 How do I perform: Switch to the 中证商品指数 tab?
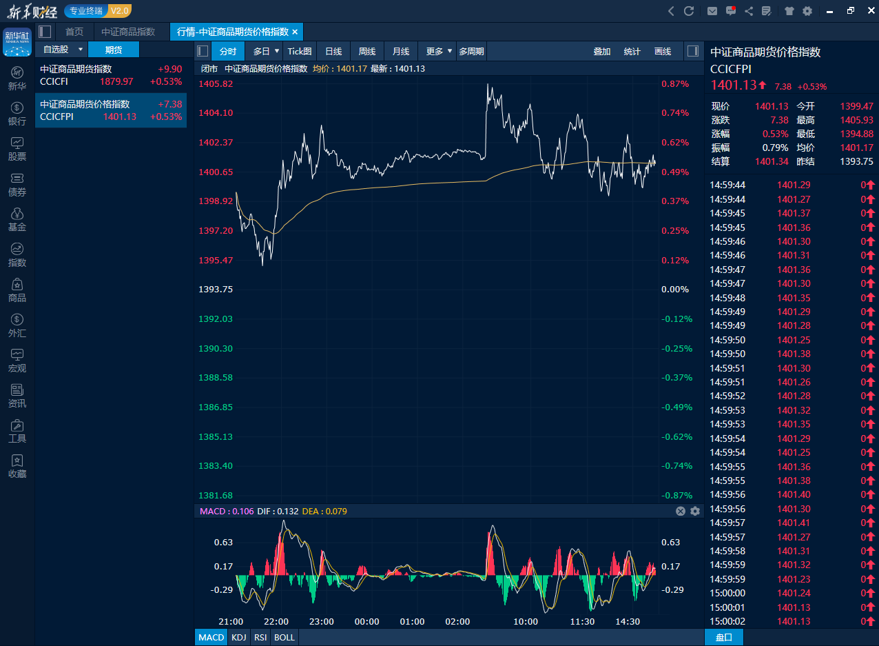pyautogui.click(x=128, y=32)
